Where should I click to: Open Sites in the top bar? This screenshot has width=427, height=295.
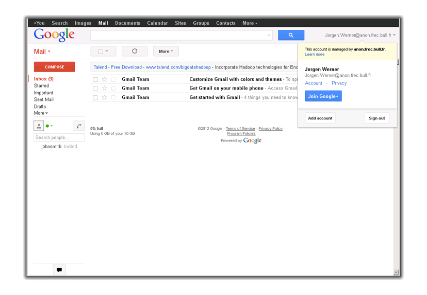(180, 23)
